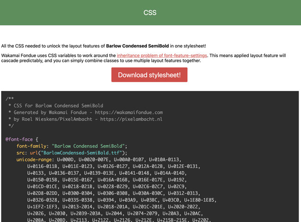The width and height of the screenshot is (301, 222).
Task: Click the range value U+012E-0131
Action: pos(183,166)
